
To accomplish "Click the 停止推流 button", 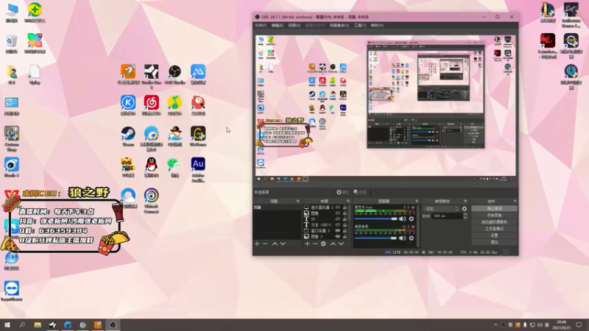I will click(494, 209).
